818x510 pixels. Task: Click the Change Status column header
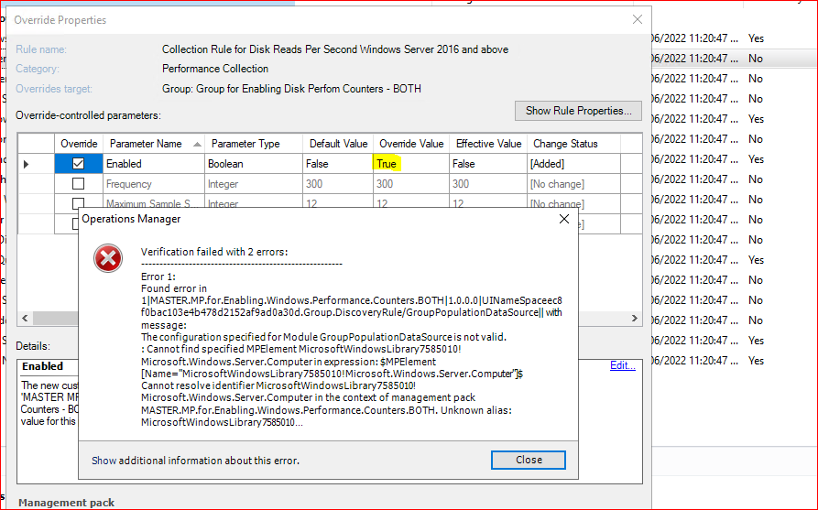573,144
